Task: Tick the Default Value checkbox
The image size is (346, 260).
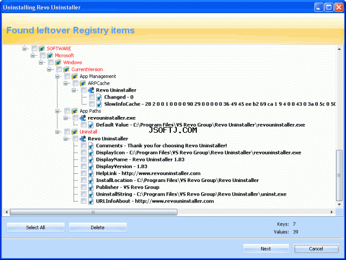Action: pos(84,125)
